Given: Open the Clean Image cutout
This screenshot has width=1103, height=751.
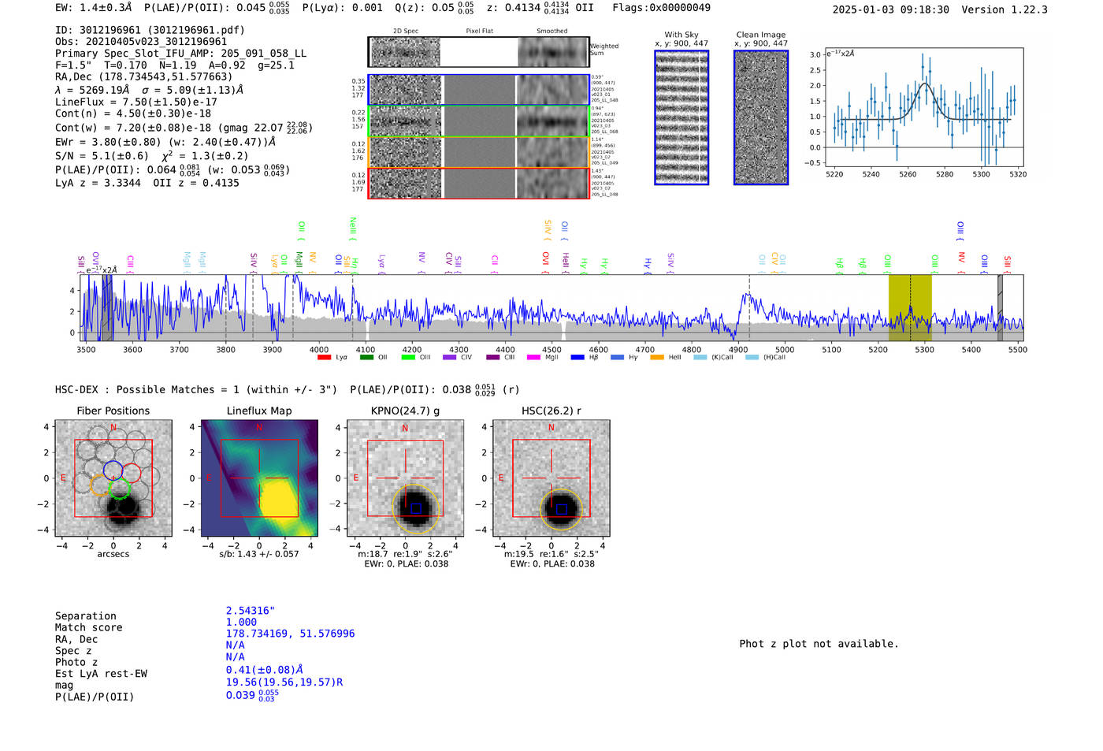Looking at the screenshot, I should pos(761,117).
